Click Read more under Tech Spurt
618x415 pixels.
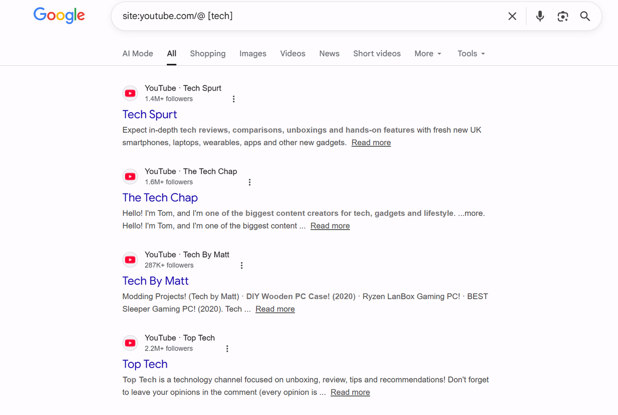371,143
